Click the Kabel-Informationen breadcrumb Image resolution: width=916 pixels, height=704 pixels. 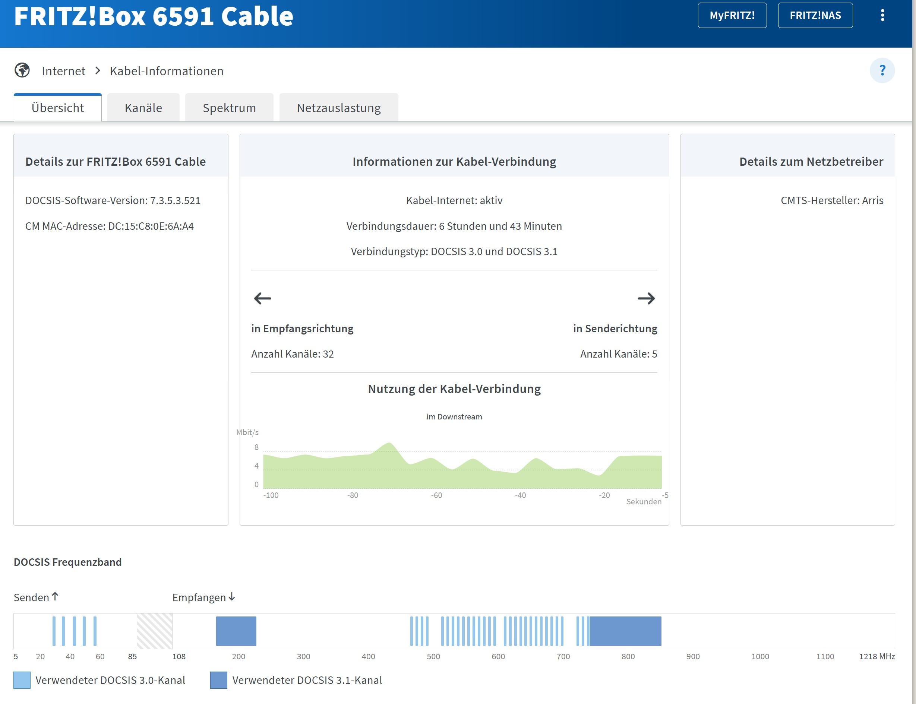[167, 71]
